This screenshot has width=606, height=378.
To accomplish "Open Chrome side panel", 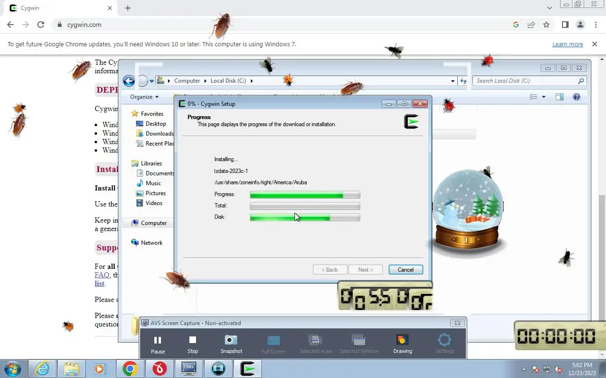I will (x=565, y=25).
